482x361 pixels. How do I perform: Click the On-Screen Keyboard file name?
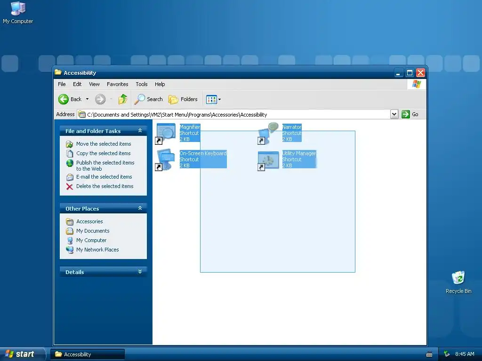click(203, 153)
